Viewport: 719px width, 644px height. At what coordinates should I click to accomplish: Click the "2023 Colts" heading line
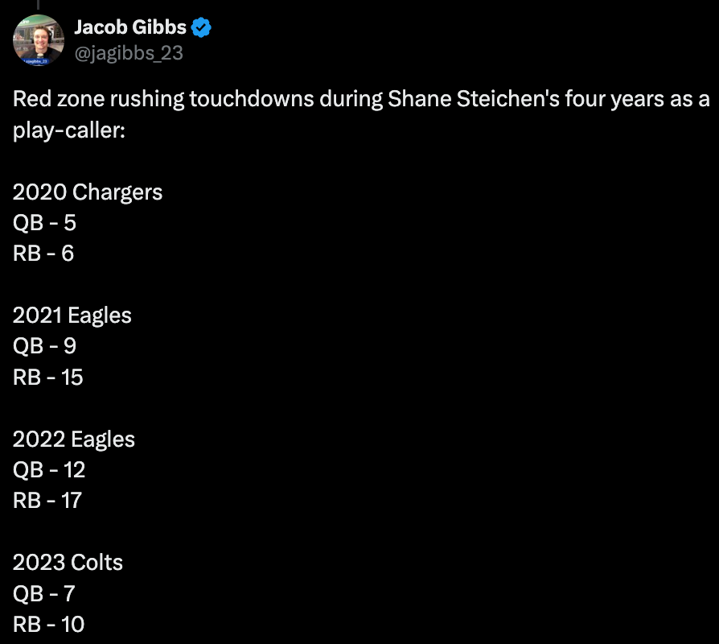(68, 563)
